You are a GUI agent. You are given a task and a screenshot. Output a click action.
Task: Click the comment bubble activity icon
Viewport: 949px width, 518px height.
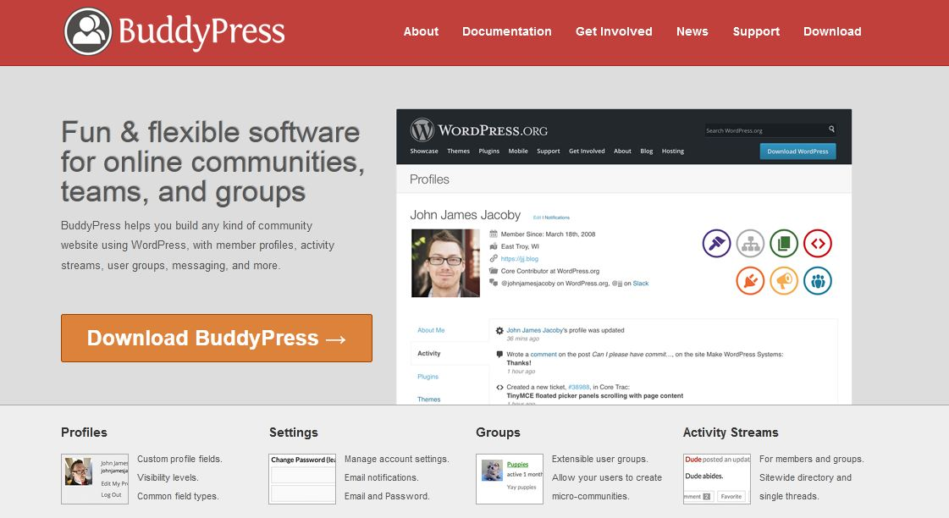click(499, 354)
